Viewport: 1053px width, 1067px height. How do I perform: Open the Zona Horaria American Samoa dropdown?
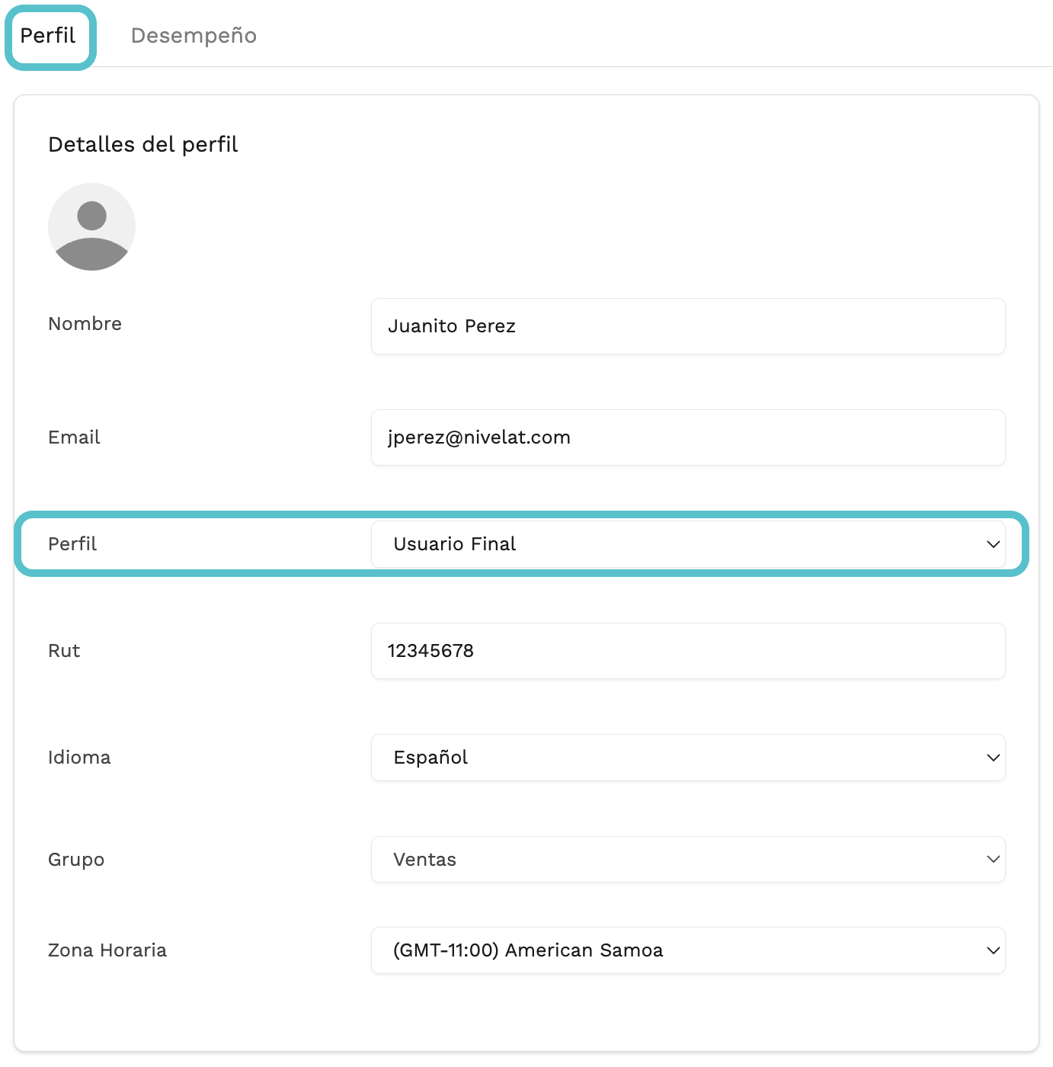click(x=688, y=950)
